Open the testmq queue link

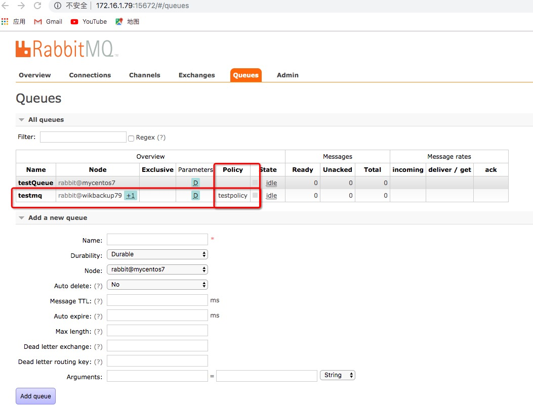click(x=30, y=196)
